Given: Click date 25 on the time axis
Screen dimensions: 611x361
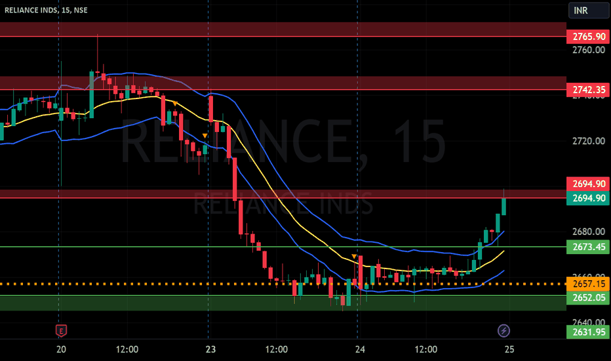Looking at the screenshot, I should coord(509,349).
